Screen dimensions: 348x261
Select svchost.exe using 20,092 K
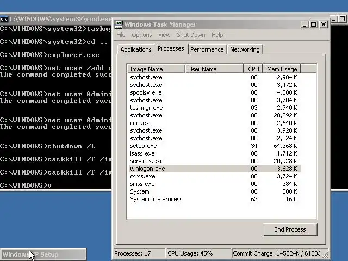[215, 115]
